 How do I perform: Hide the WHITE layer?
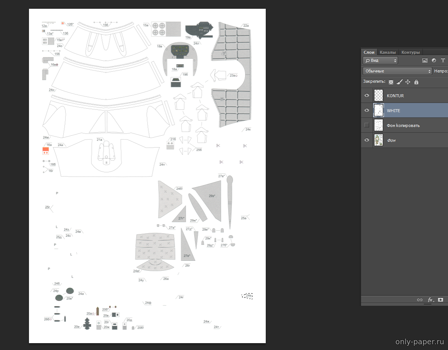point(367,111)
